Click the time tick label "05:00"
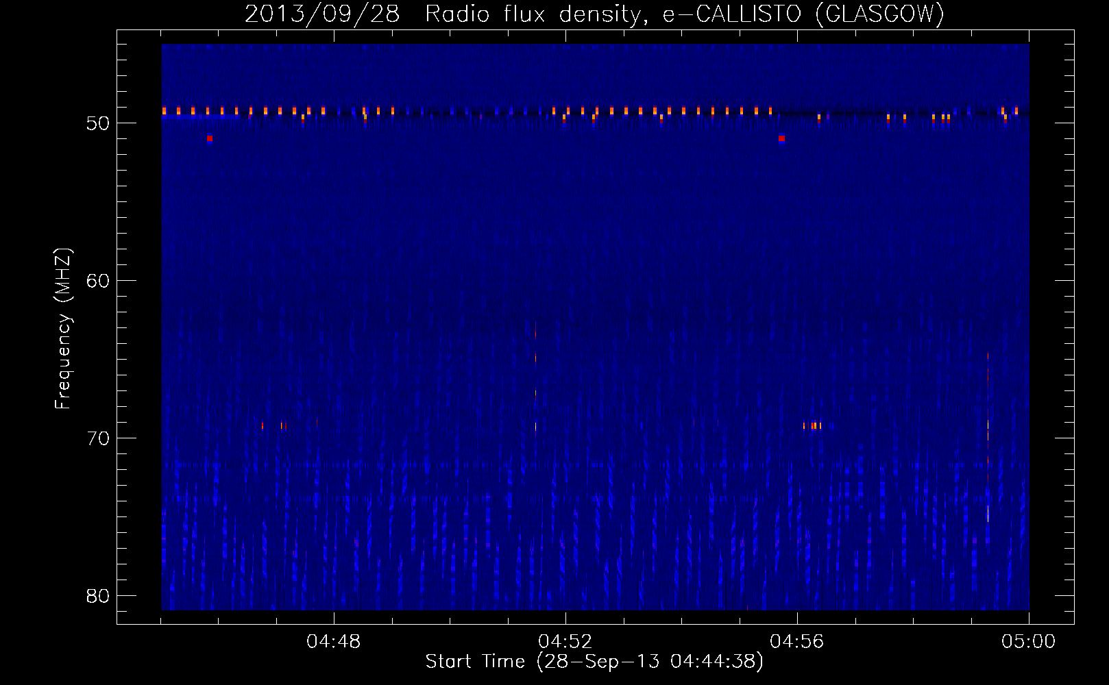The width and height of the screenshot is (1109, 685). click(x=1029, y=642)
